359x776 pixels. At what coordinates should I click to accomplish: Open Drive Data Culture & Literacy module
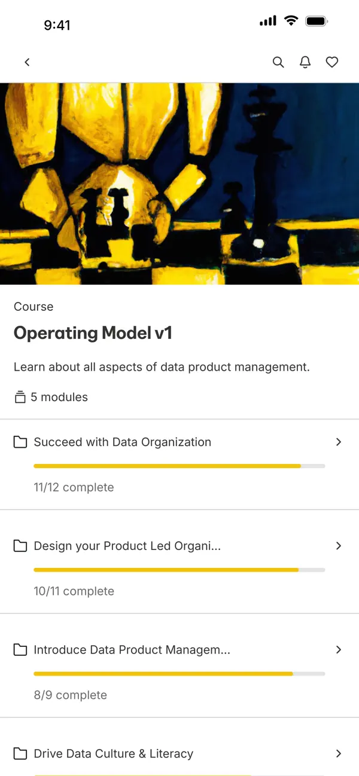point(114,754)
